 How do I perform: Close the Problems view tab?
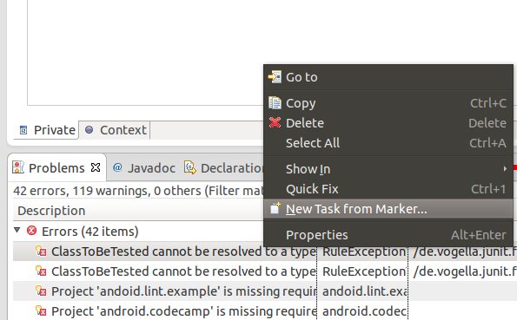(96, 167)
